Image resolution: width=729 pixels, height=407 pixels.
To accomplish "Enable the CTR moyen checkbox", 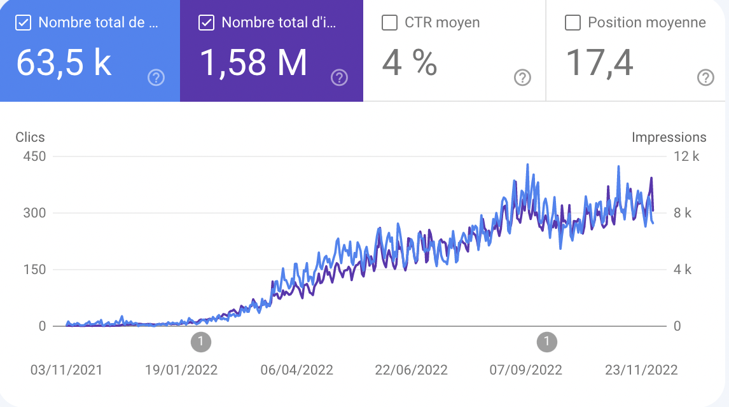I will point(389,23).
